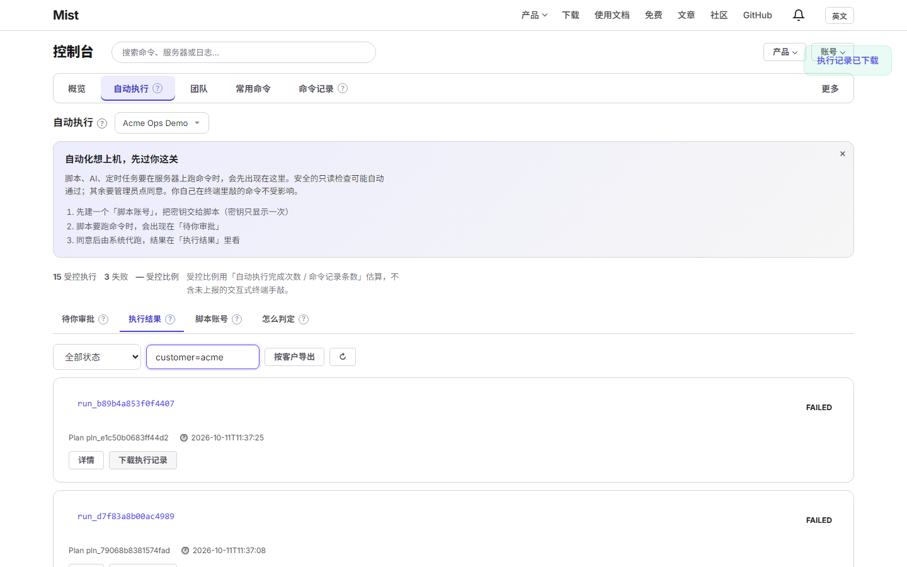This screenshot has width=907, height=567.
Task: Click the 15 受控执行 stat
Action: (x=75, y=277)
